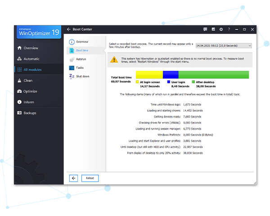This screenshot has width=270, height=216.
Task: Click the blue User login legend square
Action: coord(169,82)
